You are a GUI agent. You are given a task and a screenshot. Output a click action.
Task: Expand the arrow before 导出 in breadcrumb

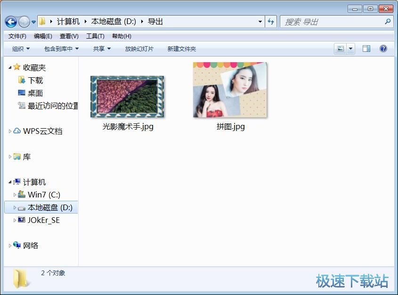click(x=142, y=22)
